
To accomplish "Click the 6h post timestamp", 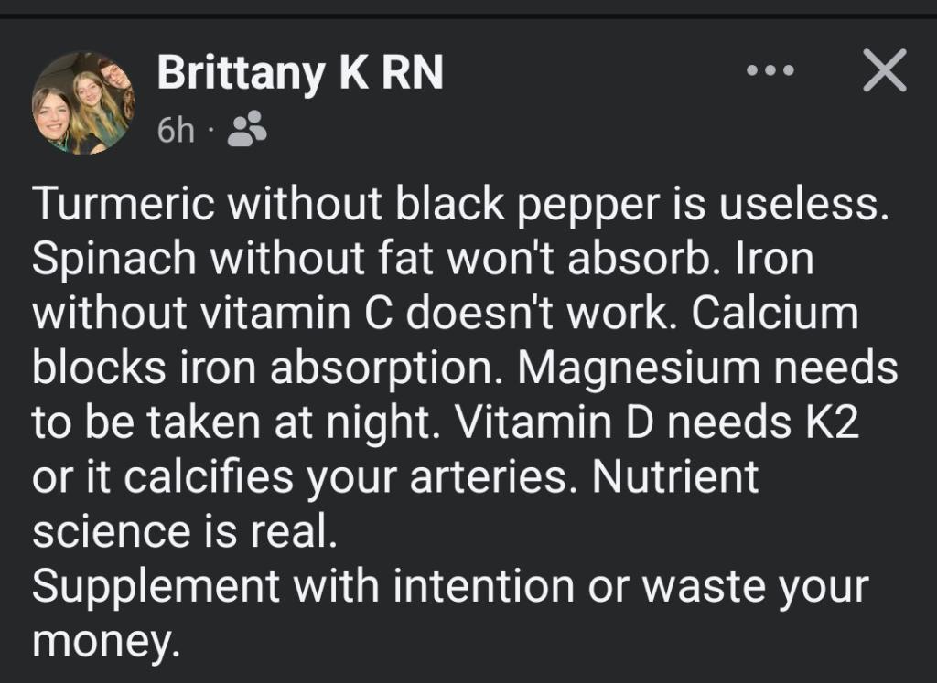I will (x=176, y=131).
